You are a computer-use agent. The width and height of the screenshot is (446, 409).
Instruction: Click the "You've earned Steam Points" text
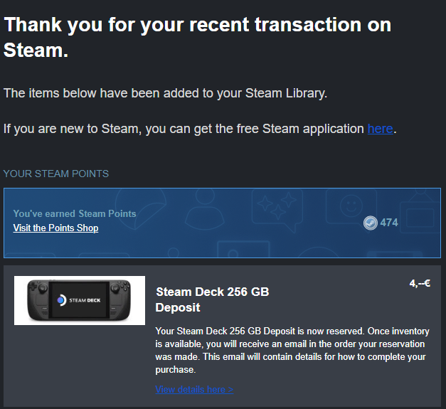[x=75, y=213]
